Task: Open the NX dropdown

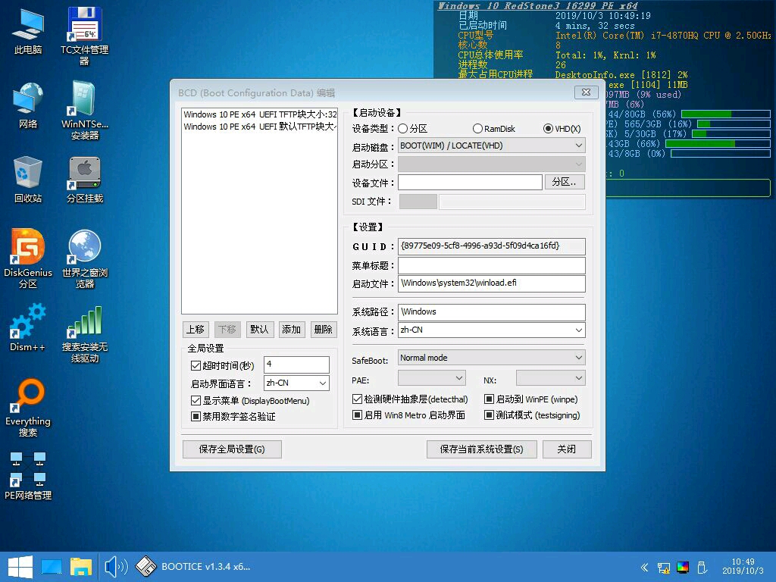Action: (550, 379)
